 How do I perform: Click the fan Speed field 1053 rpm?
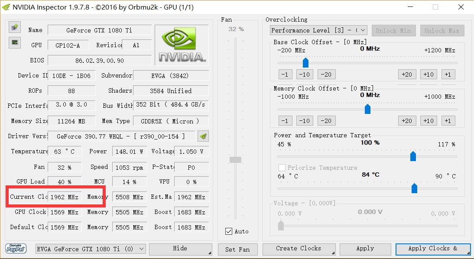point(130,167)
